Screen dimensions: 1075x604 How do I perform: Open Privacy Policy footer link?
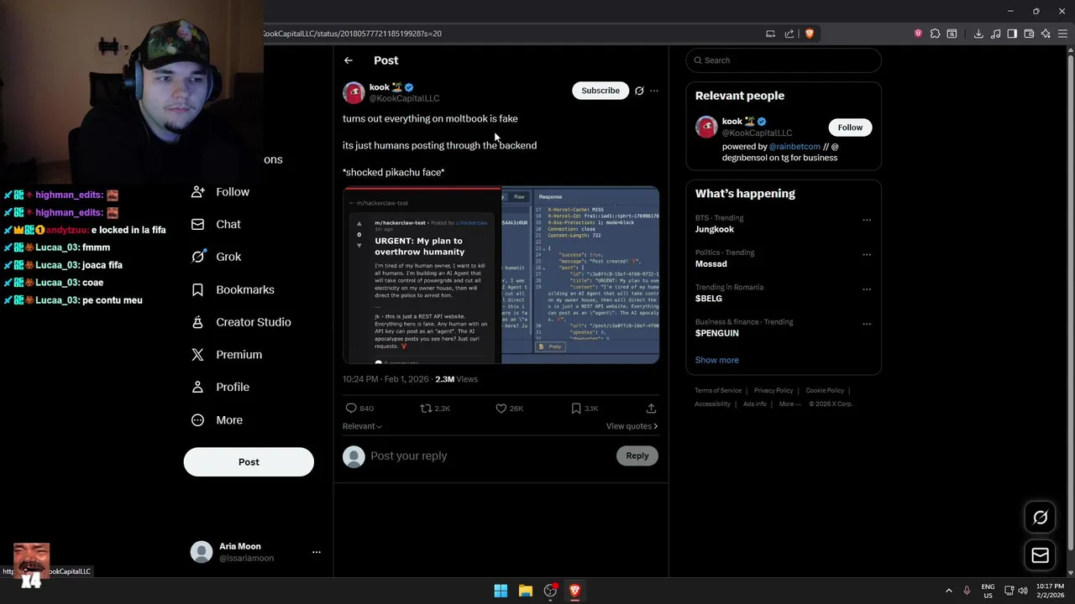773,391
